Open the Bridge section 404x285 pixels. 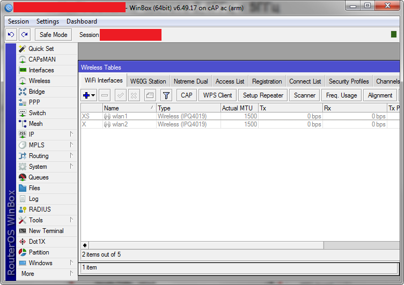(x=47, y=92)
